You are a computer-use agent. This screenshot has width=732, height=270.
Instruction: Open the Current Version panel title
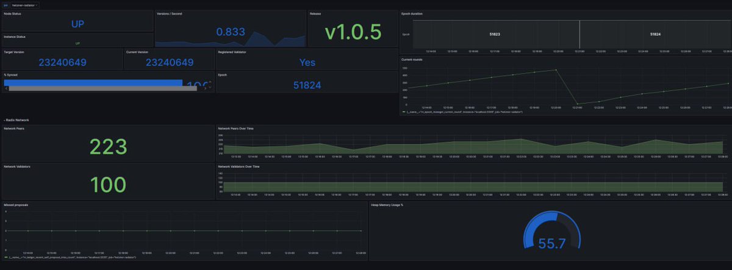tap(137, 52)
